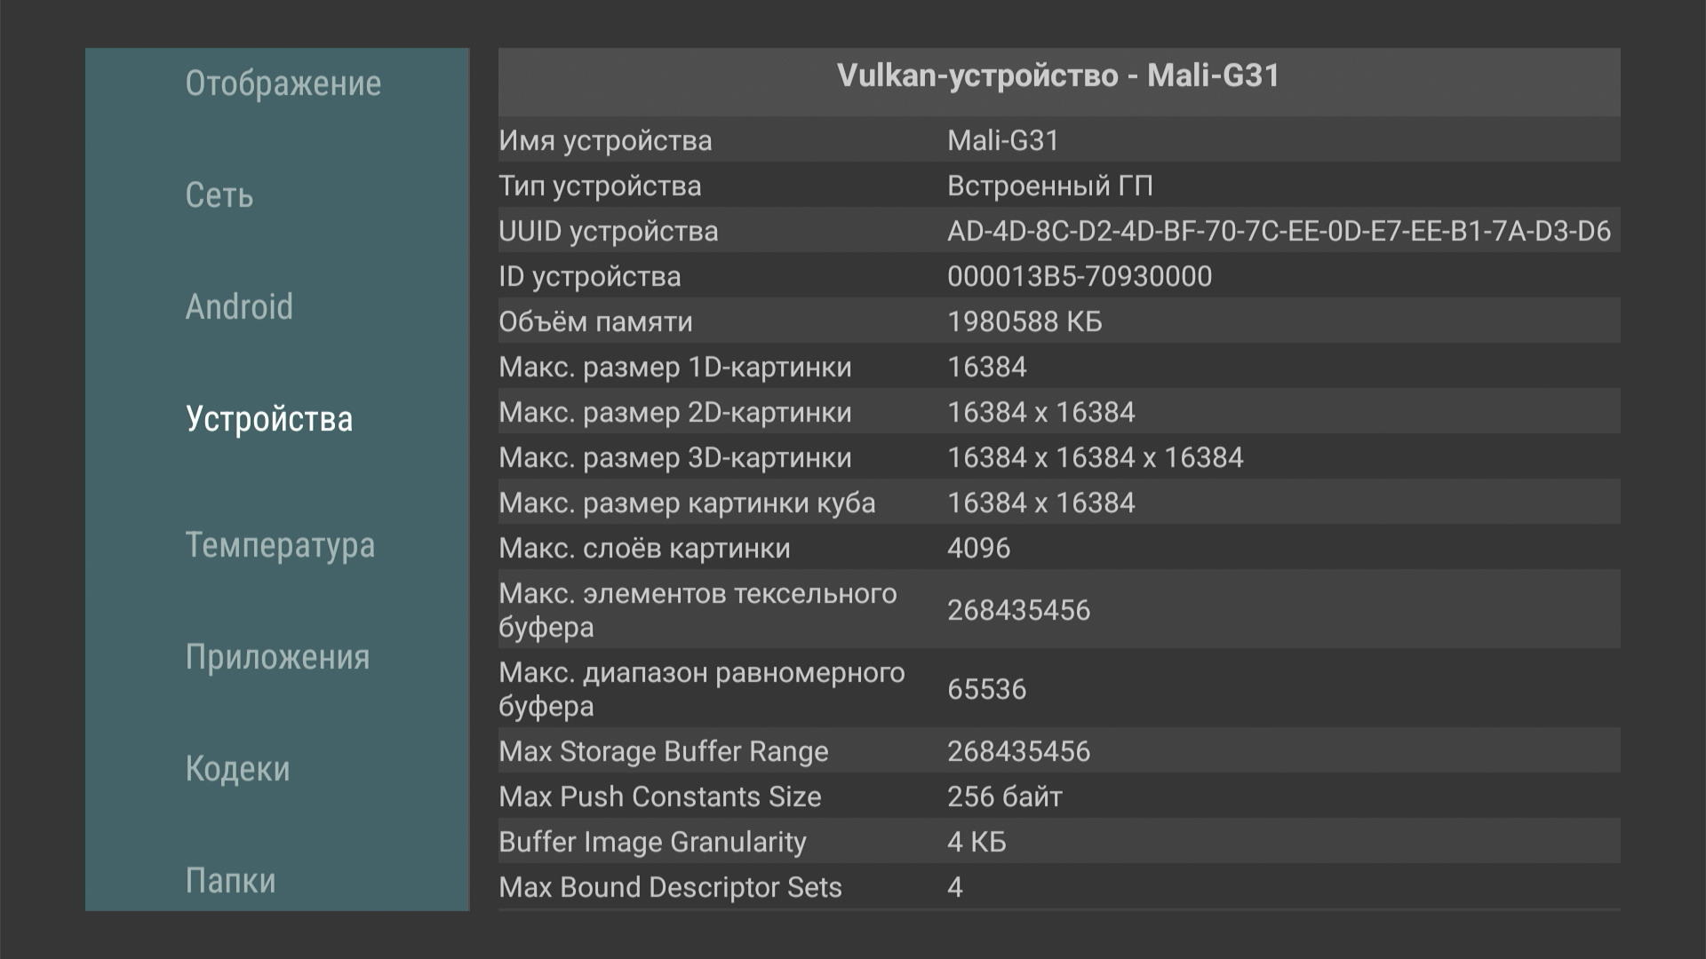Click the Макс. размер 1D-картинки row
Image resolution: width=1706 pixels, height=959 pixels.
click(1058, 367)
